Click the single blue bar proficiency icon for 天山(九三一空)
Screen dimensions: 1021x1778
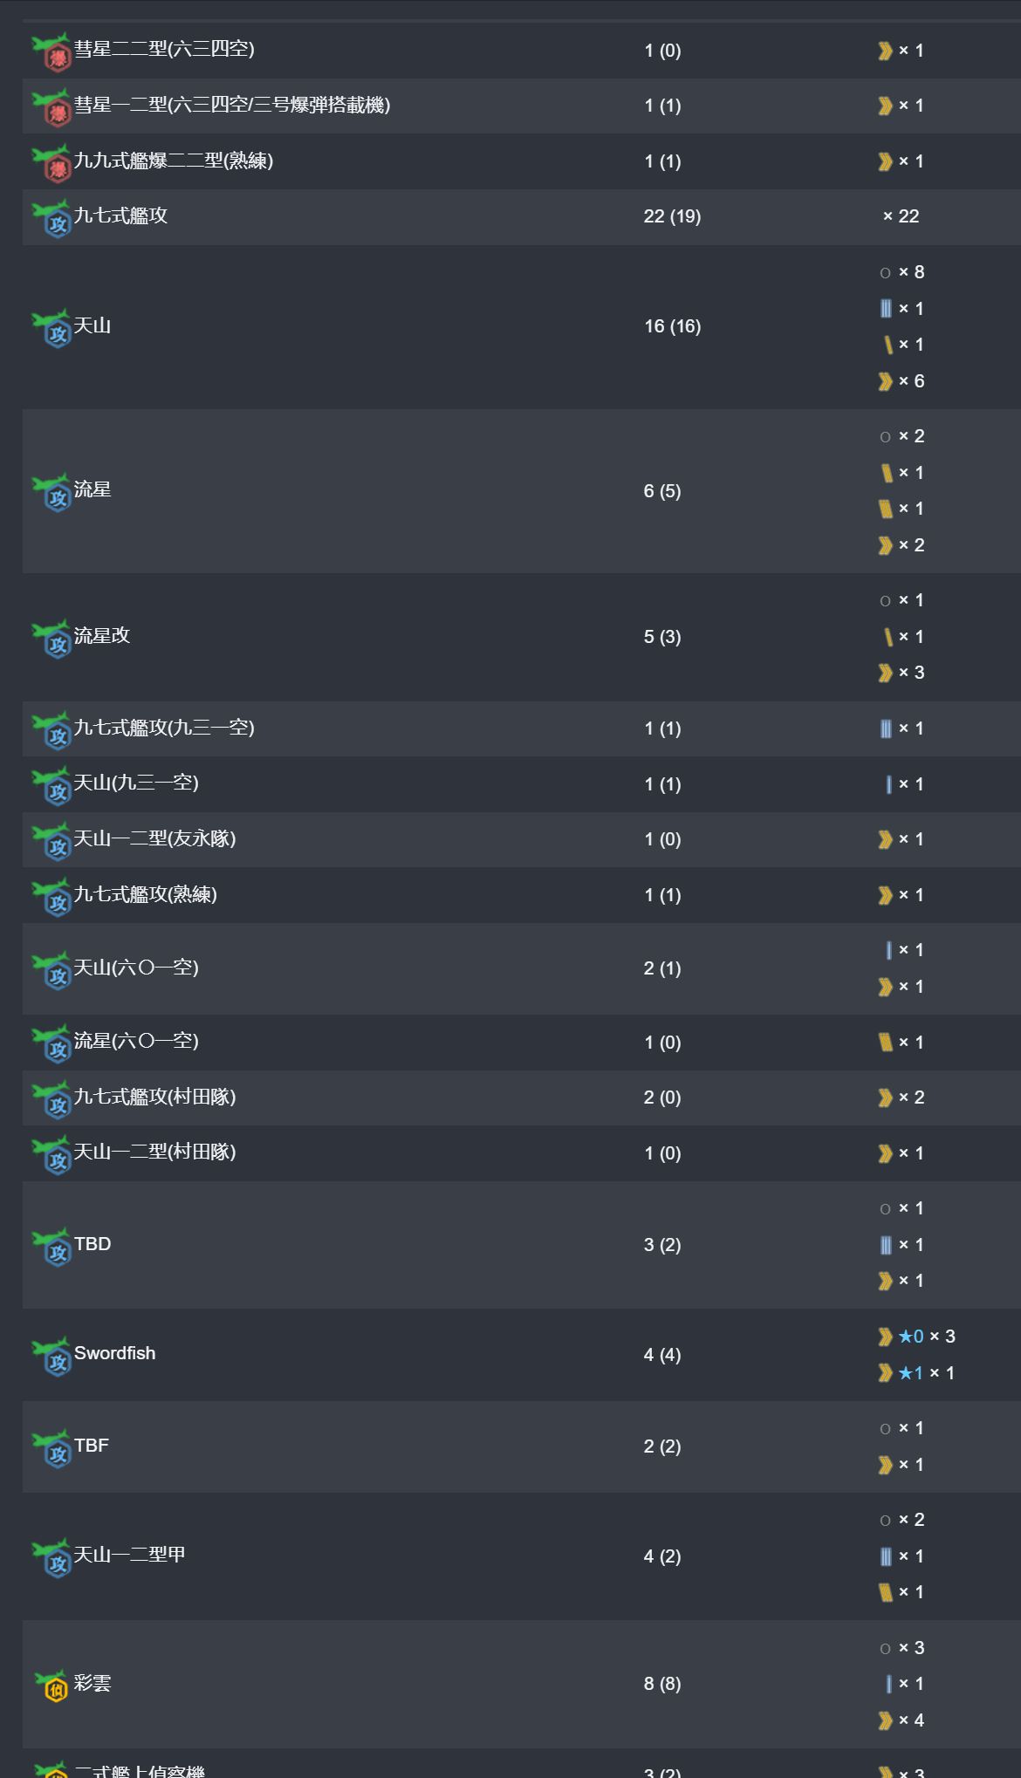coord(888,784)
